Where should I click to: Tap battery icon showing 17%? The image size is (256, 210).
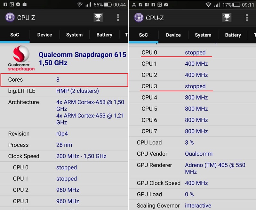pyautogui.click(x=236, y=5)
